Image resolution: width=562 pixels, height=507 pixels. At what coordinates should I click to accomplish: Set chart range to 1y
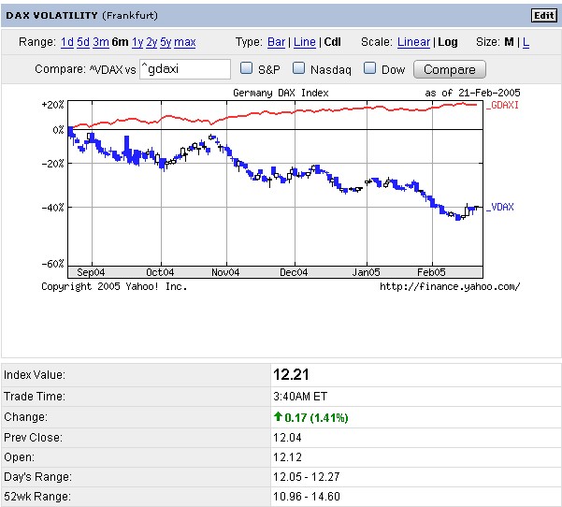coord(137,42)
